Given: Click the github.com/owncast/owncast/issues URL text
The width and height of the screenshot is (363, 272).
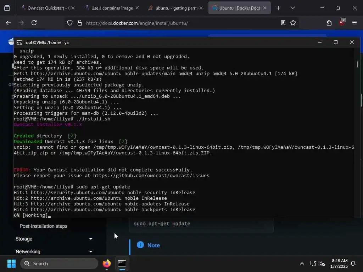Looking at the screenshot, I should click(151, 175).
